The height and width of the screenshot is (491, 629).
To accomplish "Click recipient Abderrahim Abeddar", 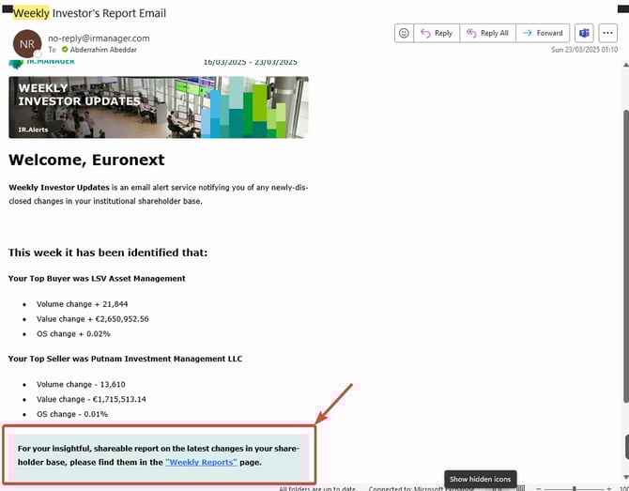I will point(103,50).
